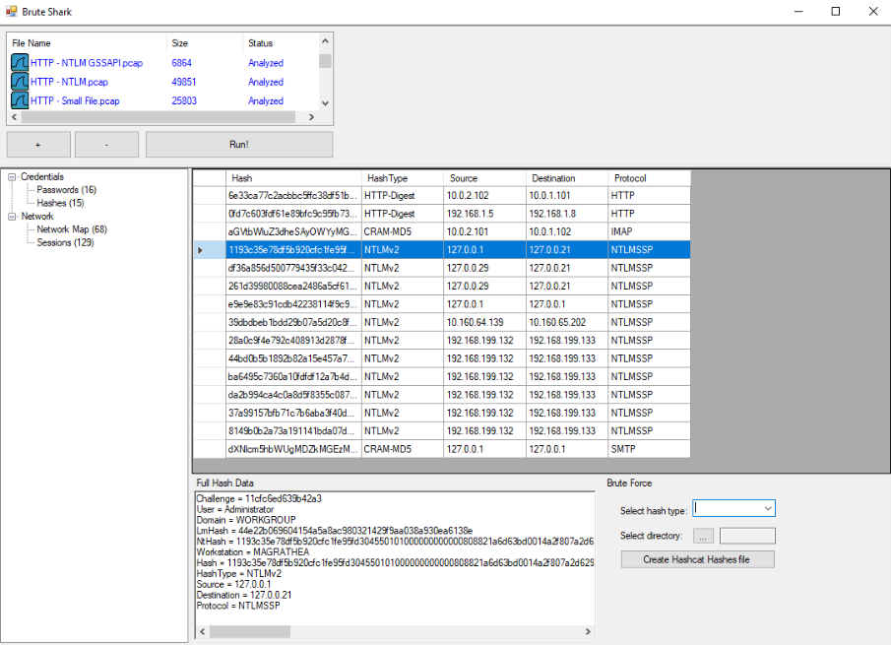Click the Brute Shark title bar icon
Image resolution: width=891 pixels, height=645 pixels.
13,12
